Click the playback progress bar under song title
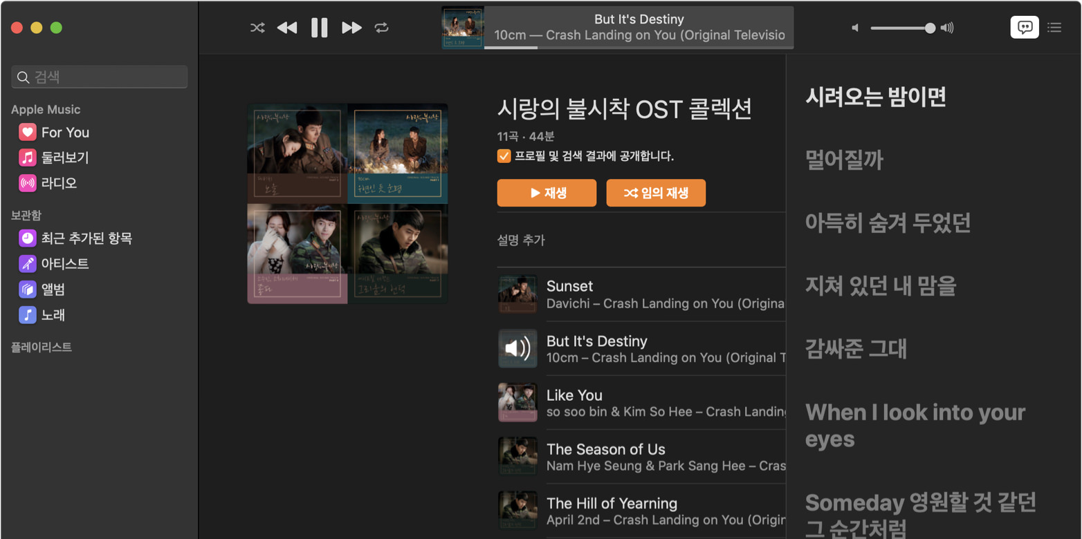Image resolution: width=1082 pixels, height=539 pixels. (x=639, y=48)
